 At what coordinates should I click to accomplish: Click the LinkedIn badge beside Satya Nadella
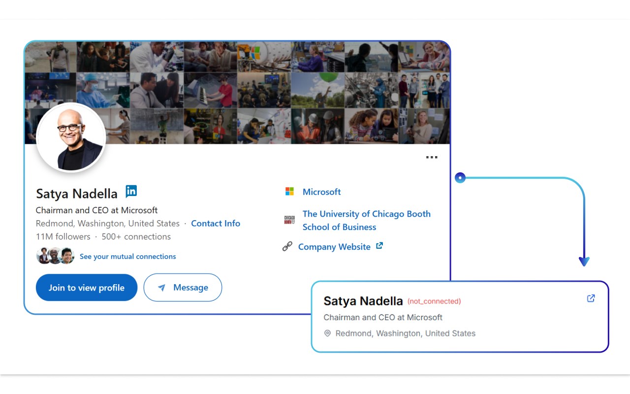[131, 191]
